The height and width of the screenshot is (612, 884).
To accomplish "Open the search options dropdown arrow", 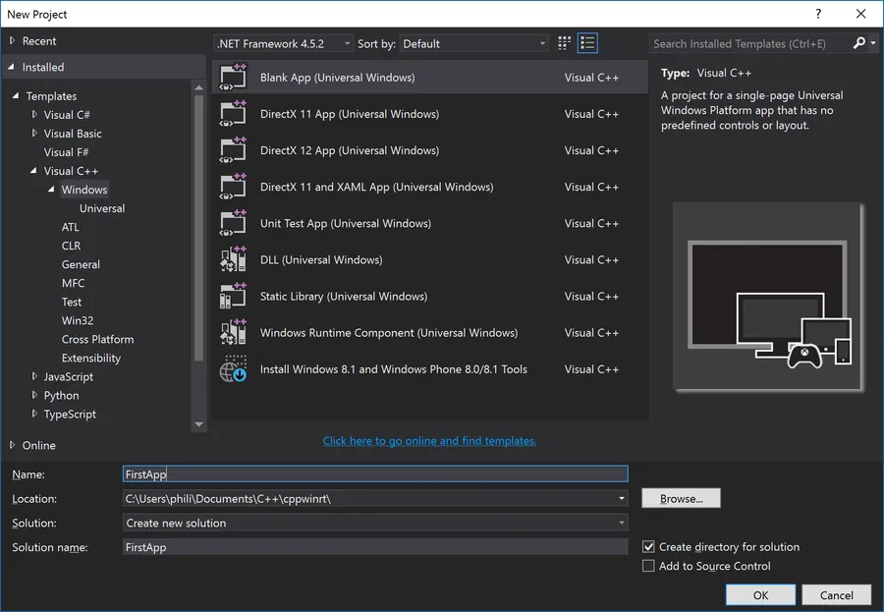I will 873,43.
